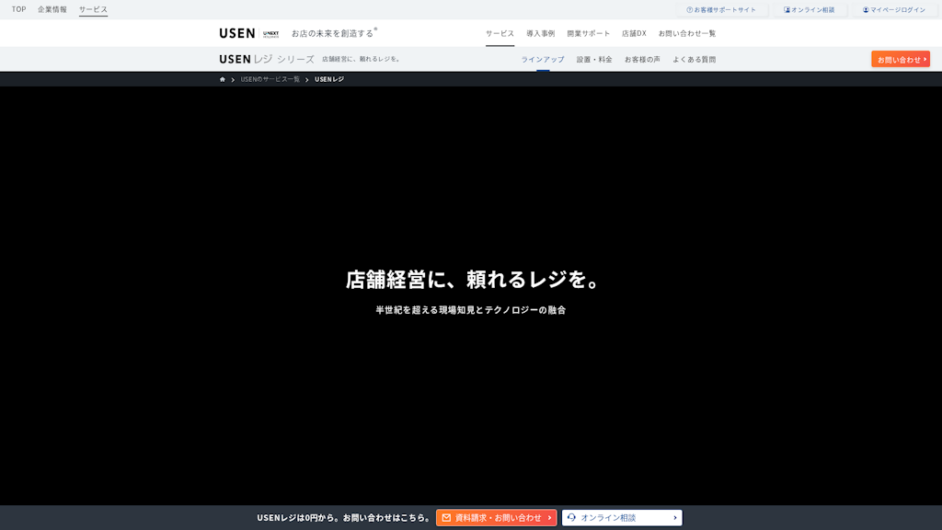Screen dimensions: 942x530
Task: Click text USENレジは0円から。お問い合わせはこちら。
Action: [x=343, y=517]
